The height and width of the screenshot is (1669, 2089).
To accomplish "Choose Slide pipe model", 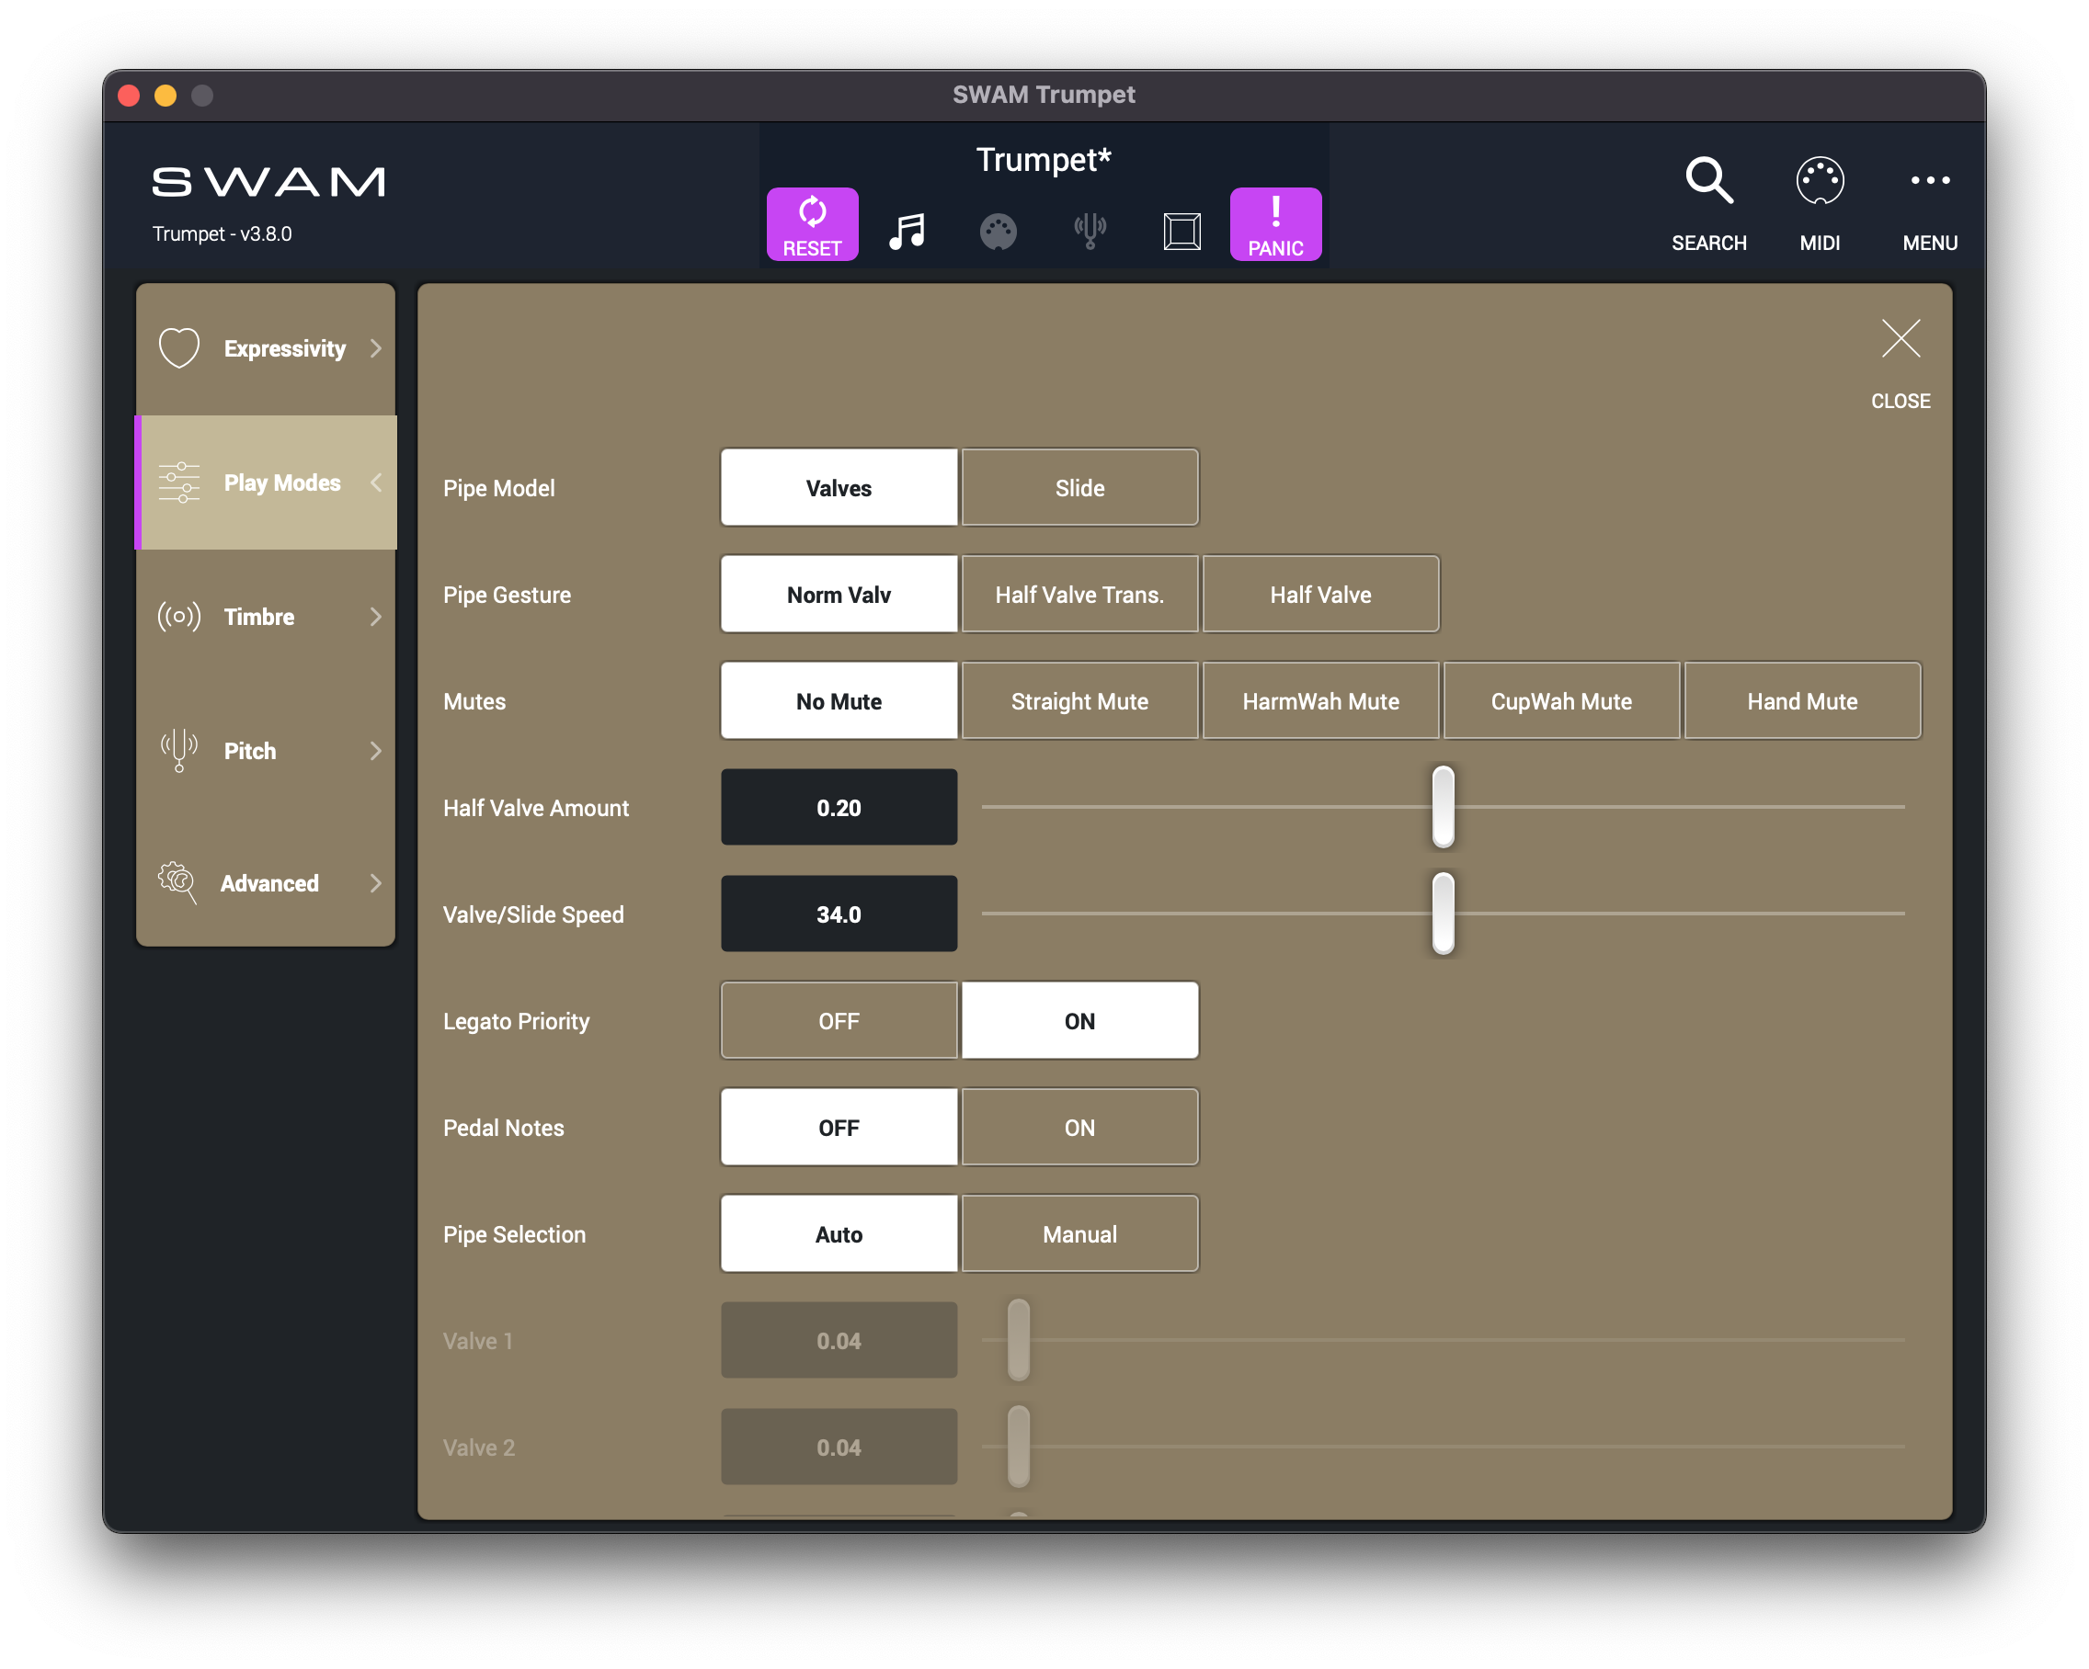I will 1079,488.
